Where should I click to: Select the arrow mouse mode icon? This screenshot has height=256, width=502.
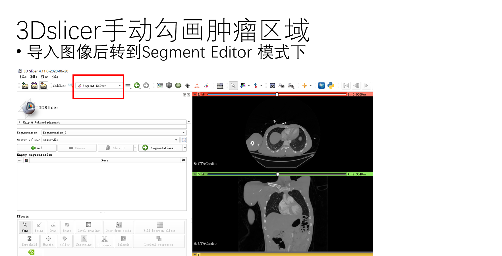point(233,86)
